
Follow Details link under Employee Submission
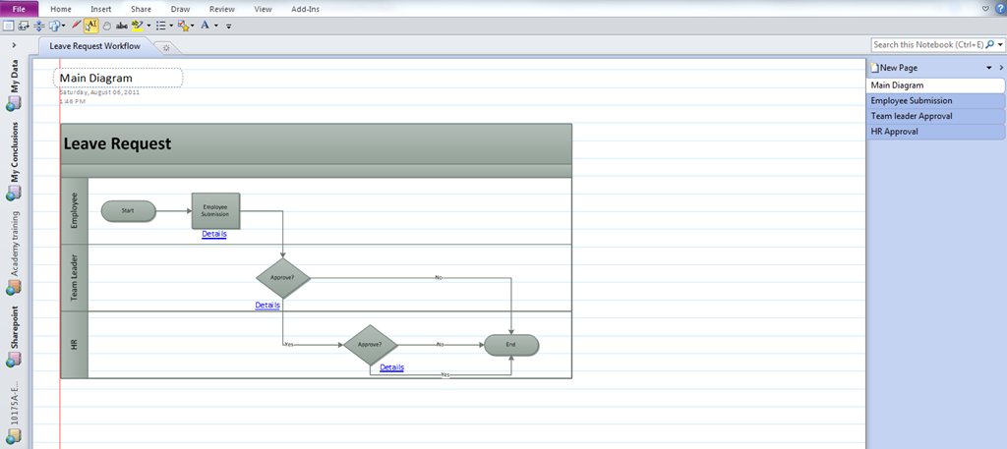tap(214, 234)
